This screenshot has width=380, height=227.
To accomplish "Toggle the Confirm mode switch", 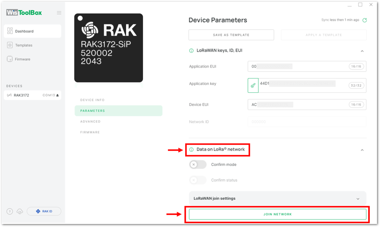I will [198, 165].
